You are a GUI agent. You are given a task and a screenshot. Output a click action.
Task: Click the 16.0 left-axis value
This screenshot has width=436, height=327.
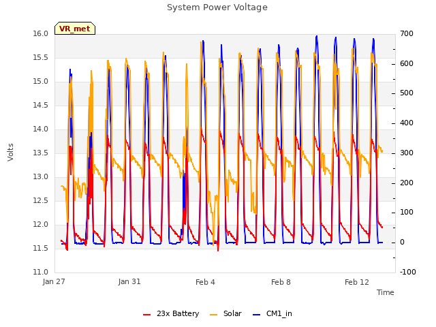(x=41, y=34)
